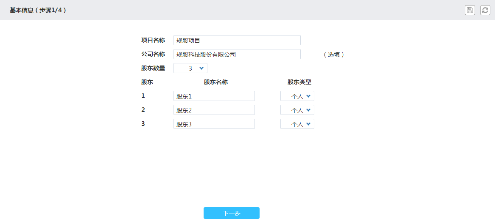Click the 项目名称 label

(153, 40)
